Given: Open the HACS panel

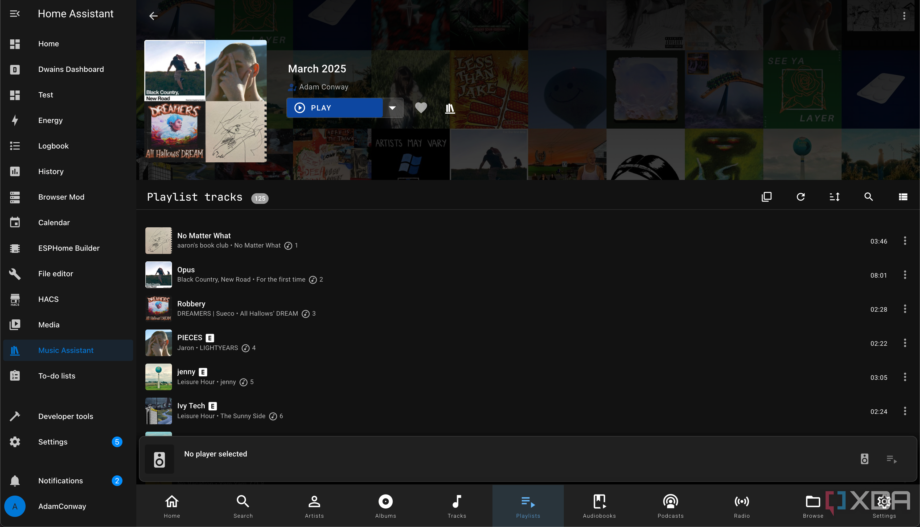Looking at the screenshot, I should click(x=68, y=299).
